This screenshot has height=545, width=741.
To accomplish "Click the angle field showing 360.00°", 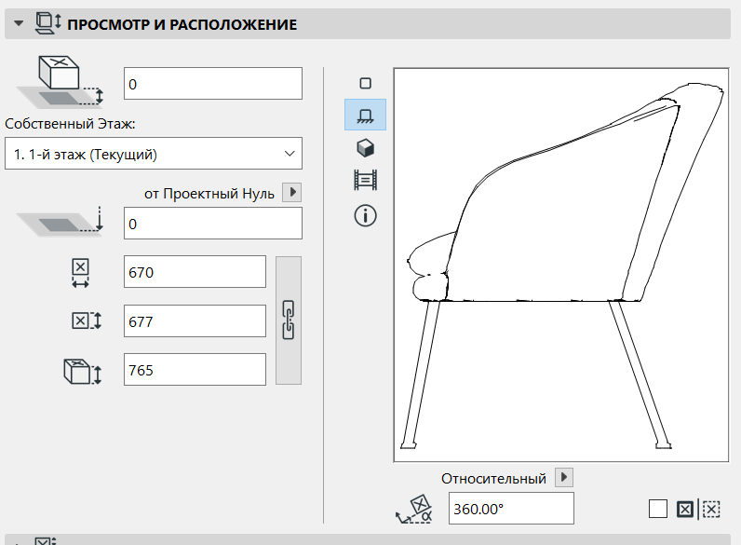I will point(510,509).
